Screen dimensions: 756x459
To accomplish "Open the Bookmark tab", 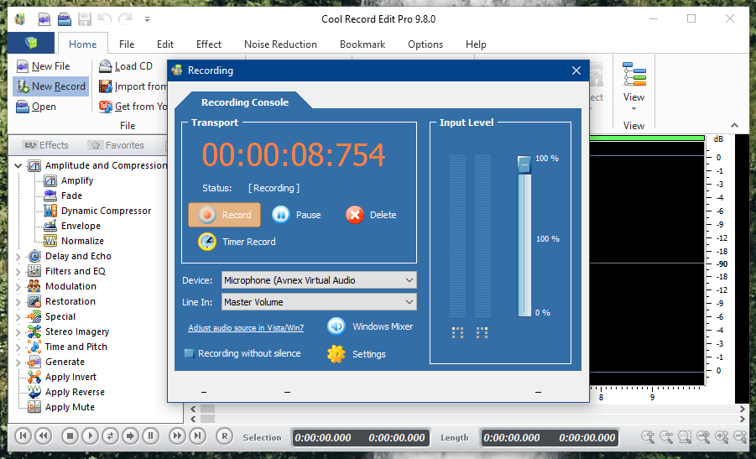I will pos(362,44).
